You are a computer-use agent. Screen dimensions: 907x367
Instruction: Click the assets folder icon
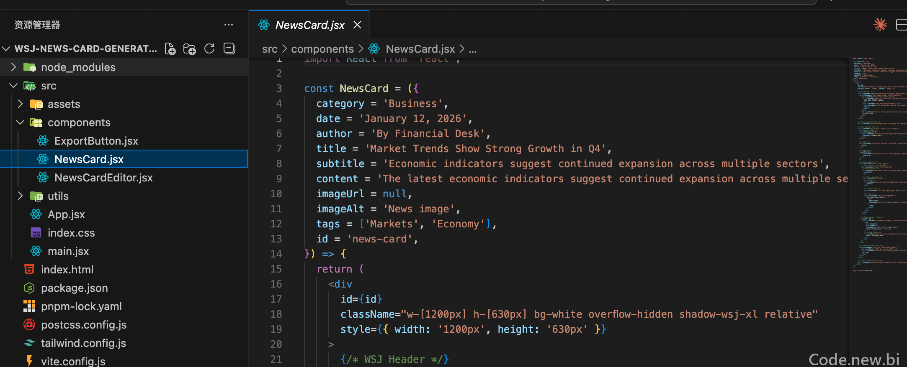tap(36, 104)
